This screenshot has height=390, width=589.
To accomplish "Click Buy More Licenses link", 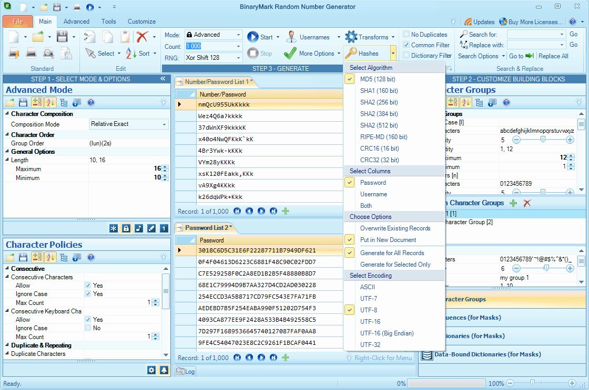I will pos(531,22).
